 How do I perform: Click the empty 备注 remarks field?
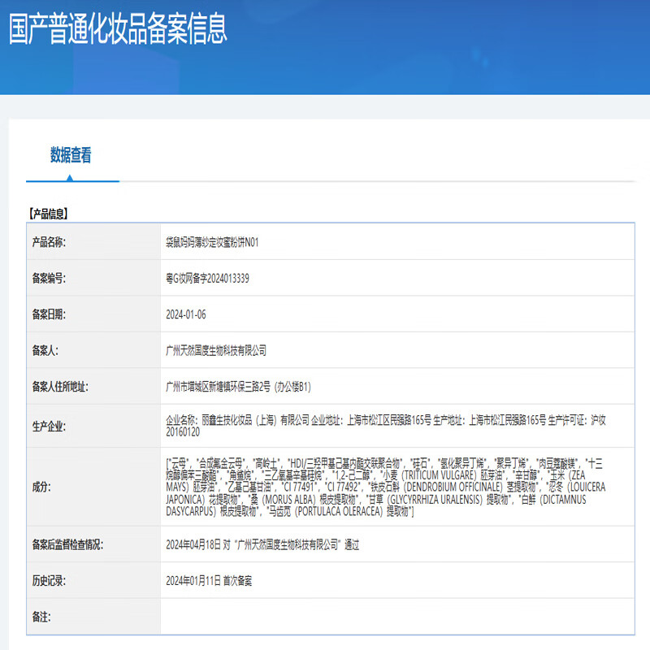[394, 616]
